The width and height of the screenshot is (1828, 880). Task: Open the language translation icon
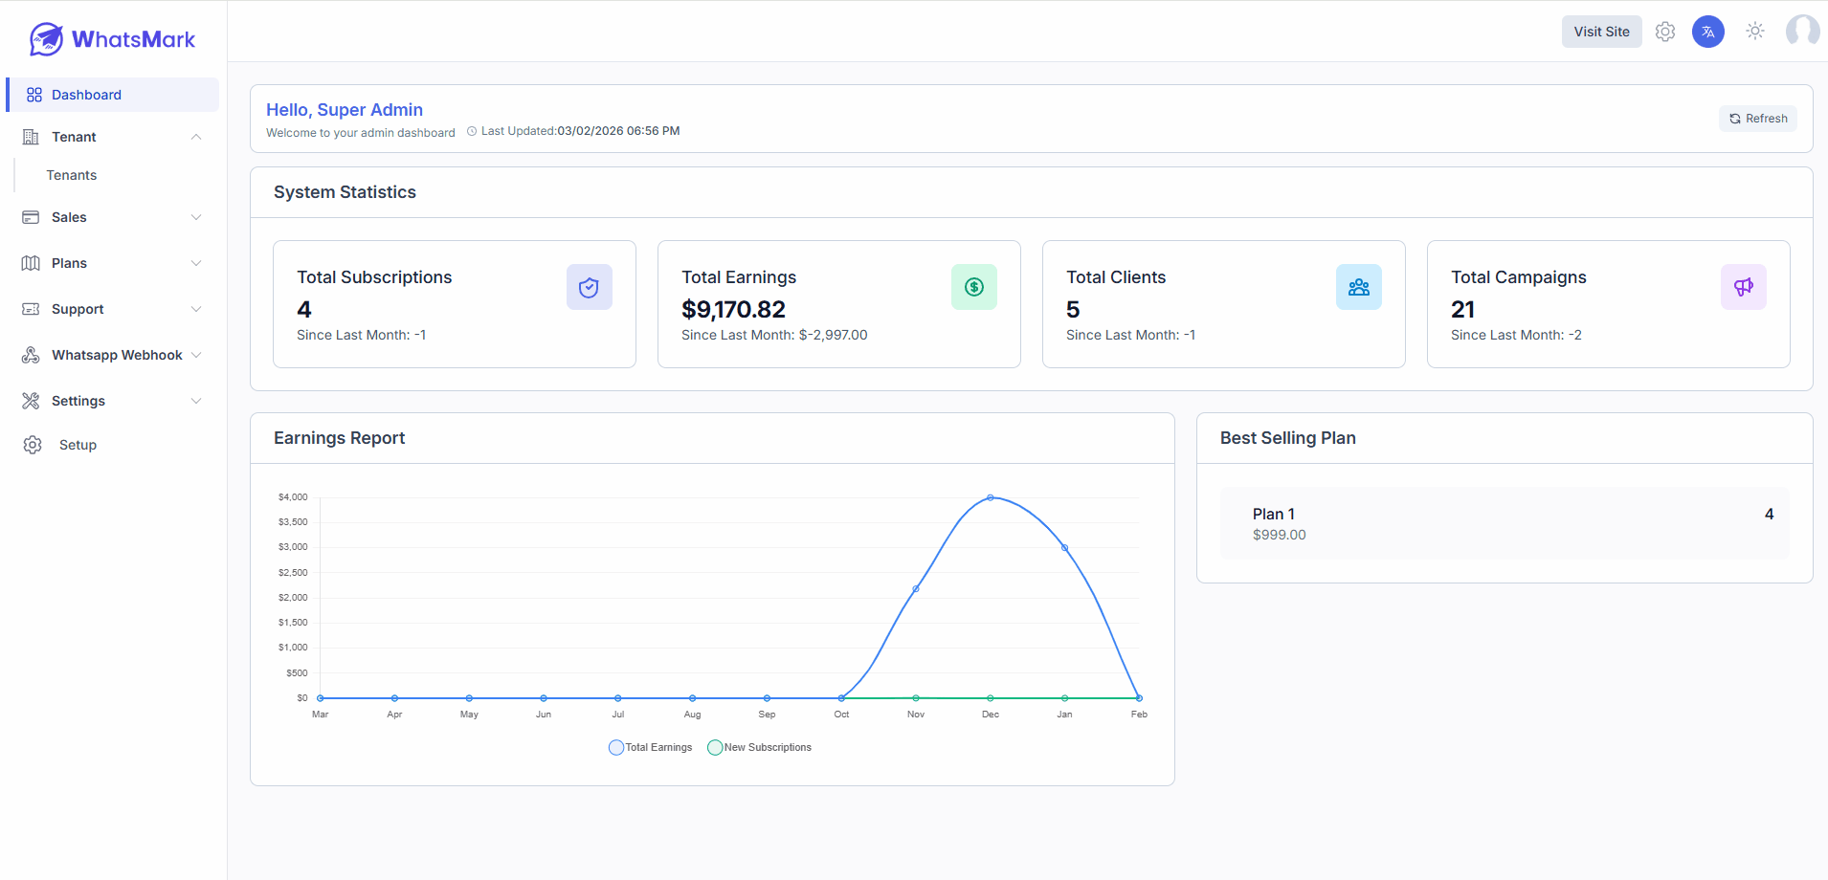(x=1707, y=32)
